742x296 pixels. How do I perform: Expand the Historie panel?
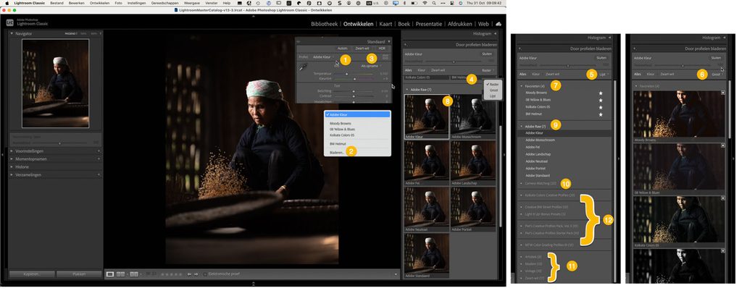pyautogui.click(x=12, y=167)
